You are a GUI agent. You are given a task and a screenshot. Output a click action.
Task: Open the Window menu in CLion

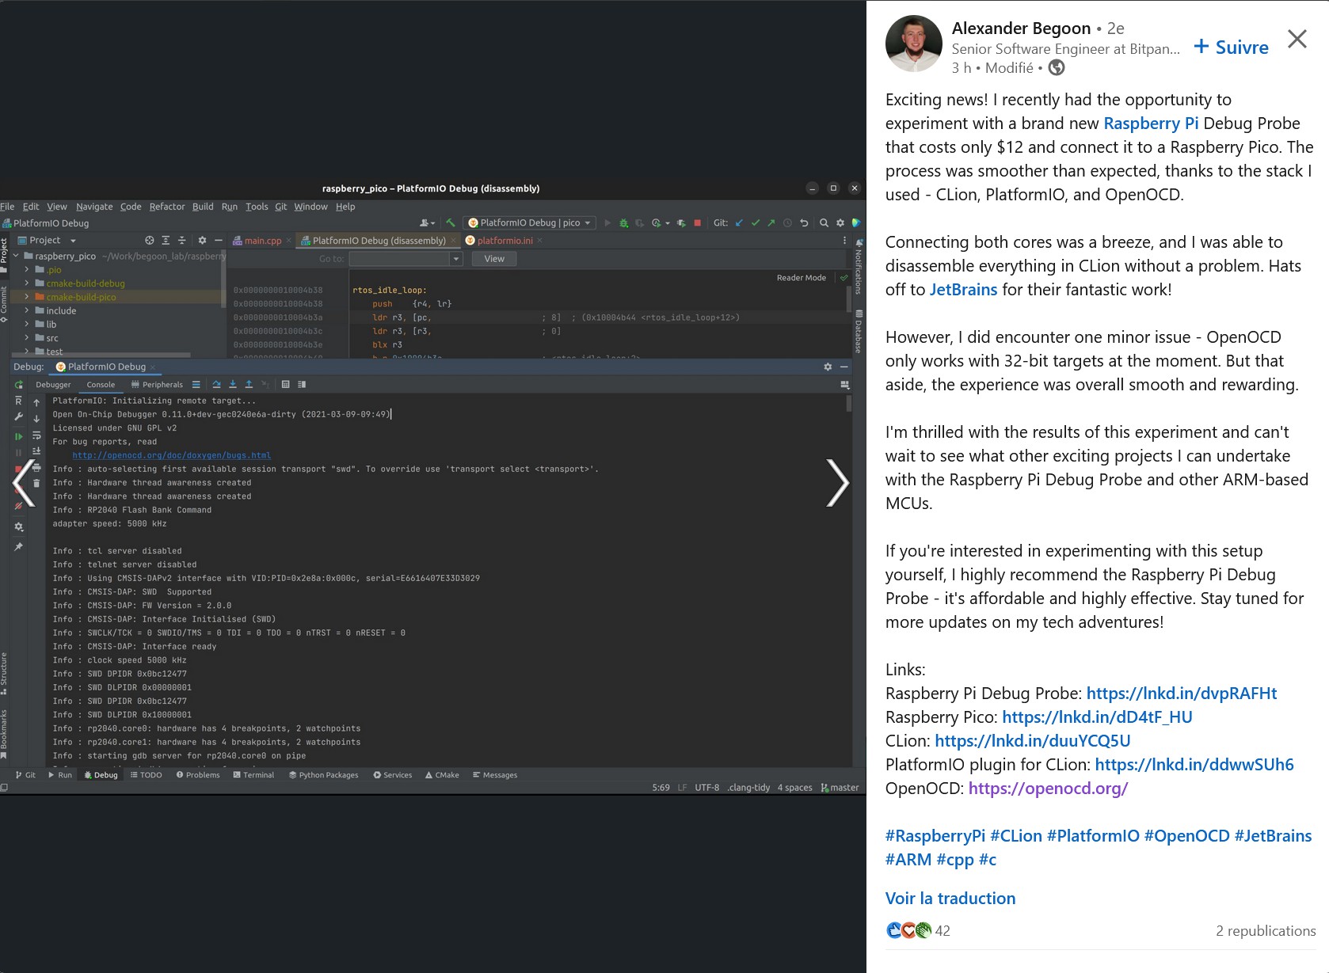[x=310, y=207]
